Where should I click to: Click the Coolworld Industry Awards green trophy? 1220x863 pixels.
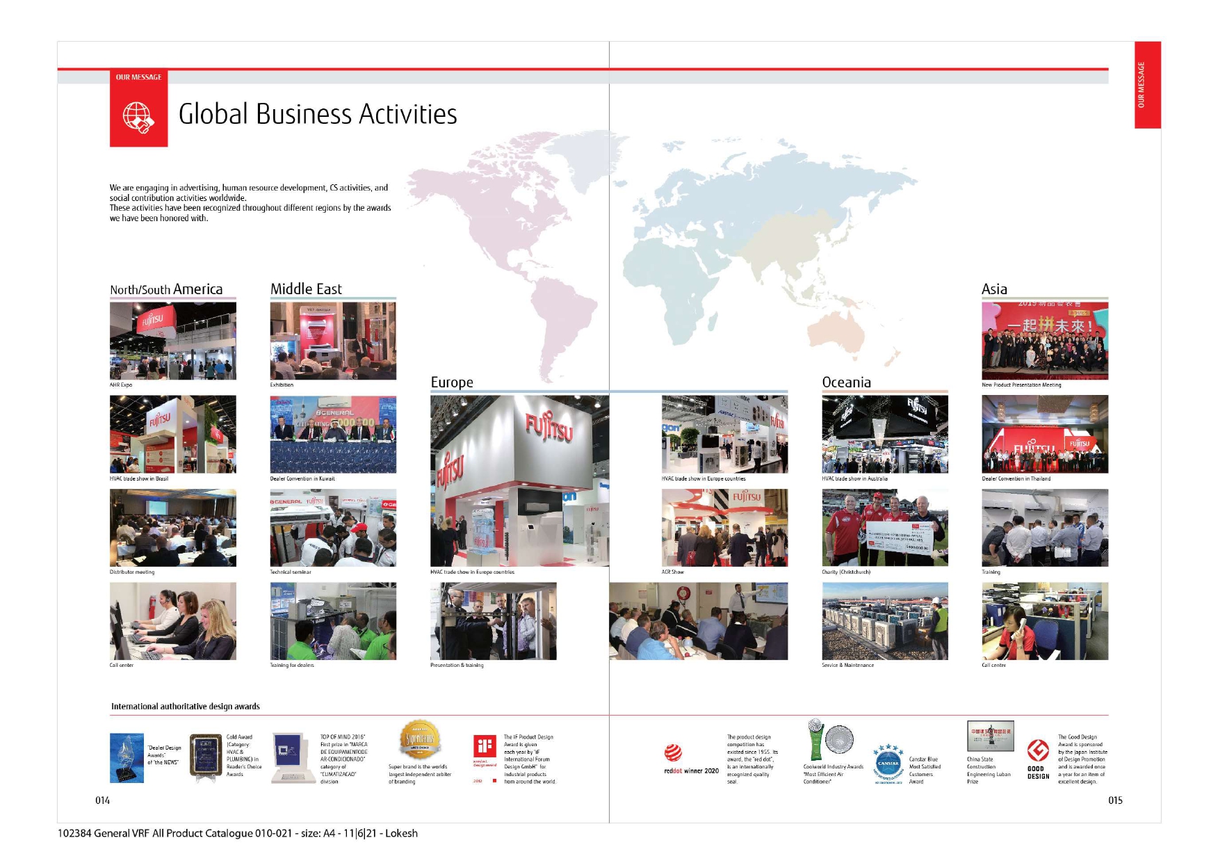tap(816, 741)
